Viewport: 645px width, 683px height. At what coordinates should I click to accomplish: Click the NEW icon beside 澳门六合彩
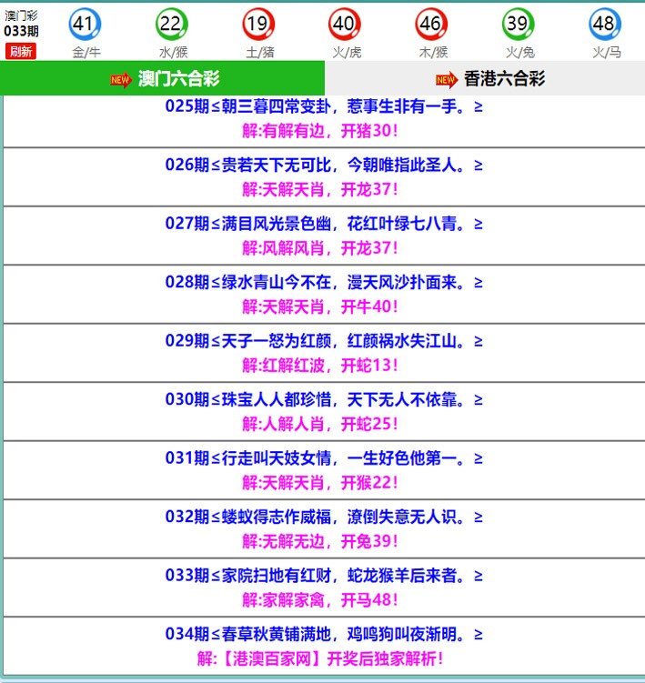[x=120, y=80]
